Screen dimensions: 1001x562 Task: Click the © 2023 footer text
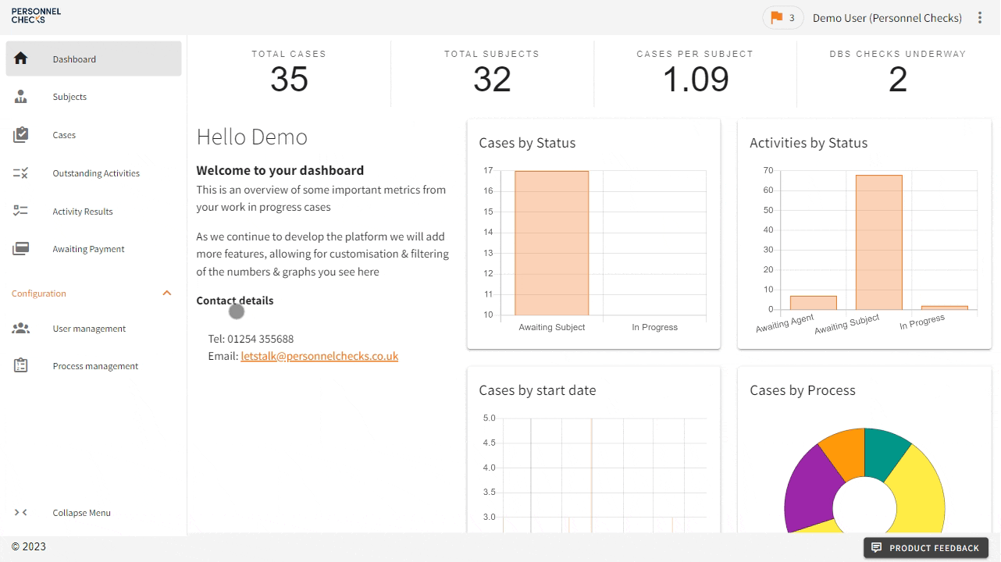click(29, 546)
